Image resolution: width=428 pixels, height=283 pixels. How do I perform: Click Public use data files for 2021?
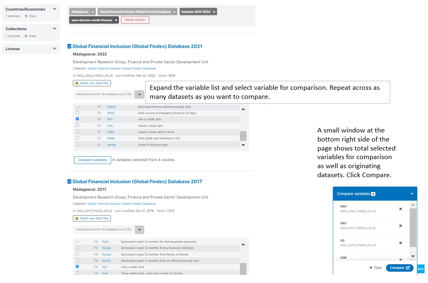tap(92, 83)
